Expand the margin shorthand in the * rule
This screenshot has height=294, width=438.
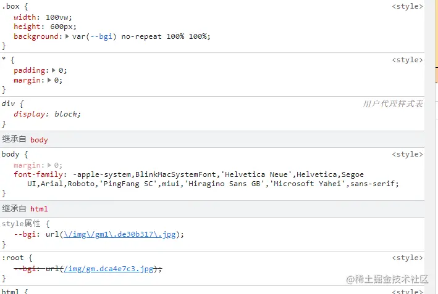point(49,80)
